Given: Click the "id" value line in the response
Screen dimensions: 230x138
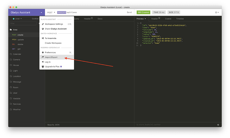Looking at the screenshot, I should coord(164,25).
